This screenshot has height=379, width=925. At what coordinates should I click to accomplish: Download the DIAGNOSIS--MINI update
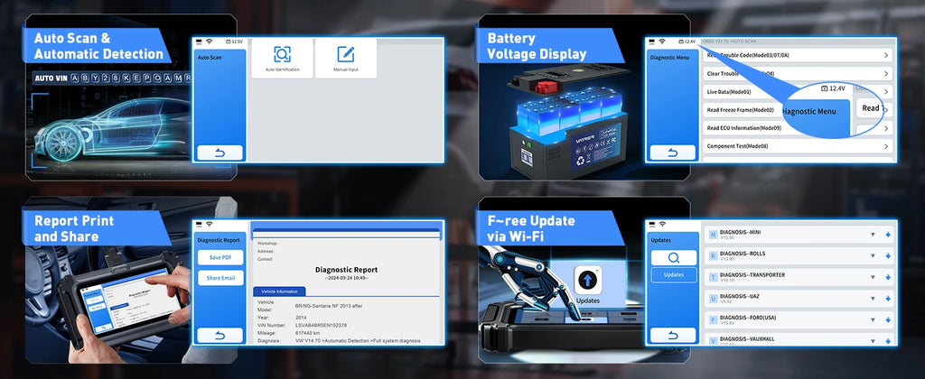889,235
